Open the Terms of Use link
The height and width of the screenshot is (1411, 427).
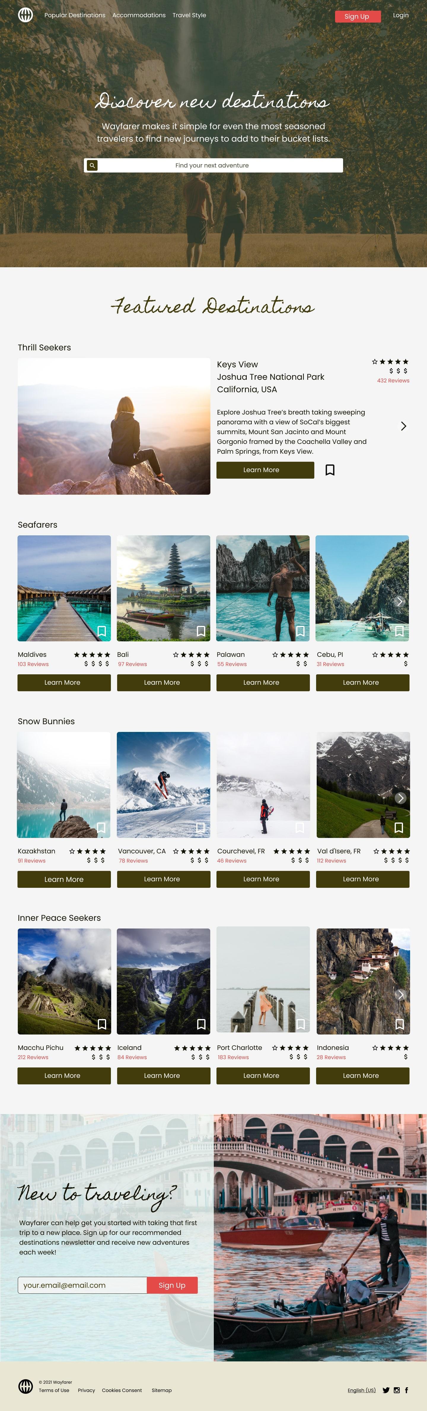54,1390
